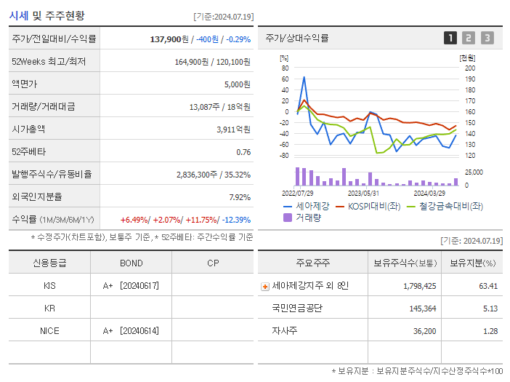
Task: Switch to chart tab 3
Action: 487,38
